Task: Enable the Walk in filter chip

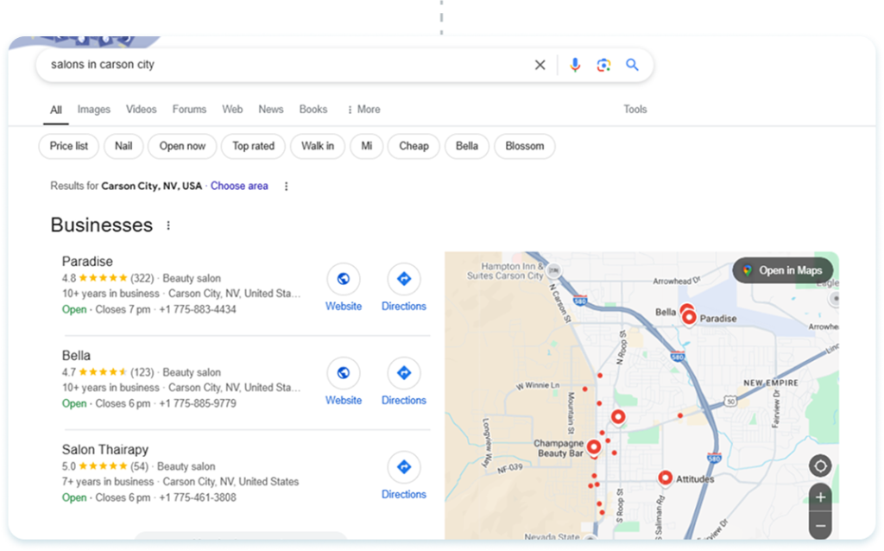Action: [x=318, y=146]
